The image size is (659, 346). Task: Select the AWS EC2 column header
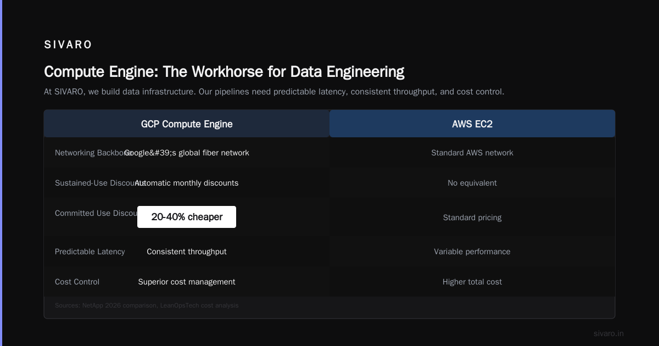[472, 124]
